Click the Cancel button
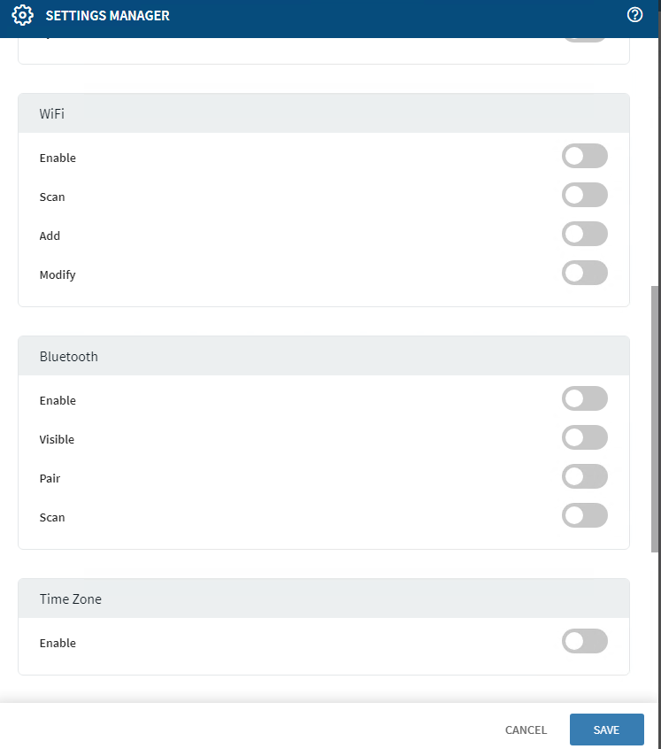The image size is (661, 749). [x=526, y=730]
